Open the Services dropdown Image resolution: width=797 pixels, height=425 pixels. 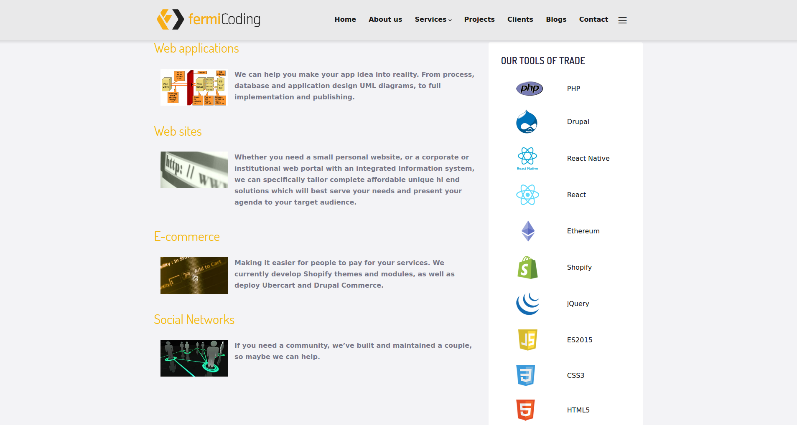tap(433, 19)
